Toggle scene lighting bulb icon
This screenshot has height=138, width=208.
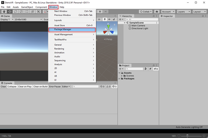coord(105,19)
